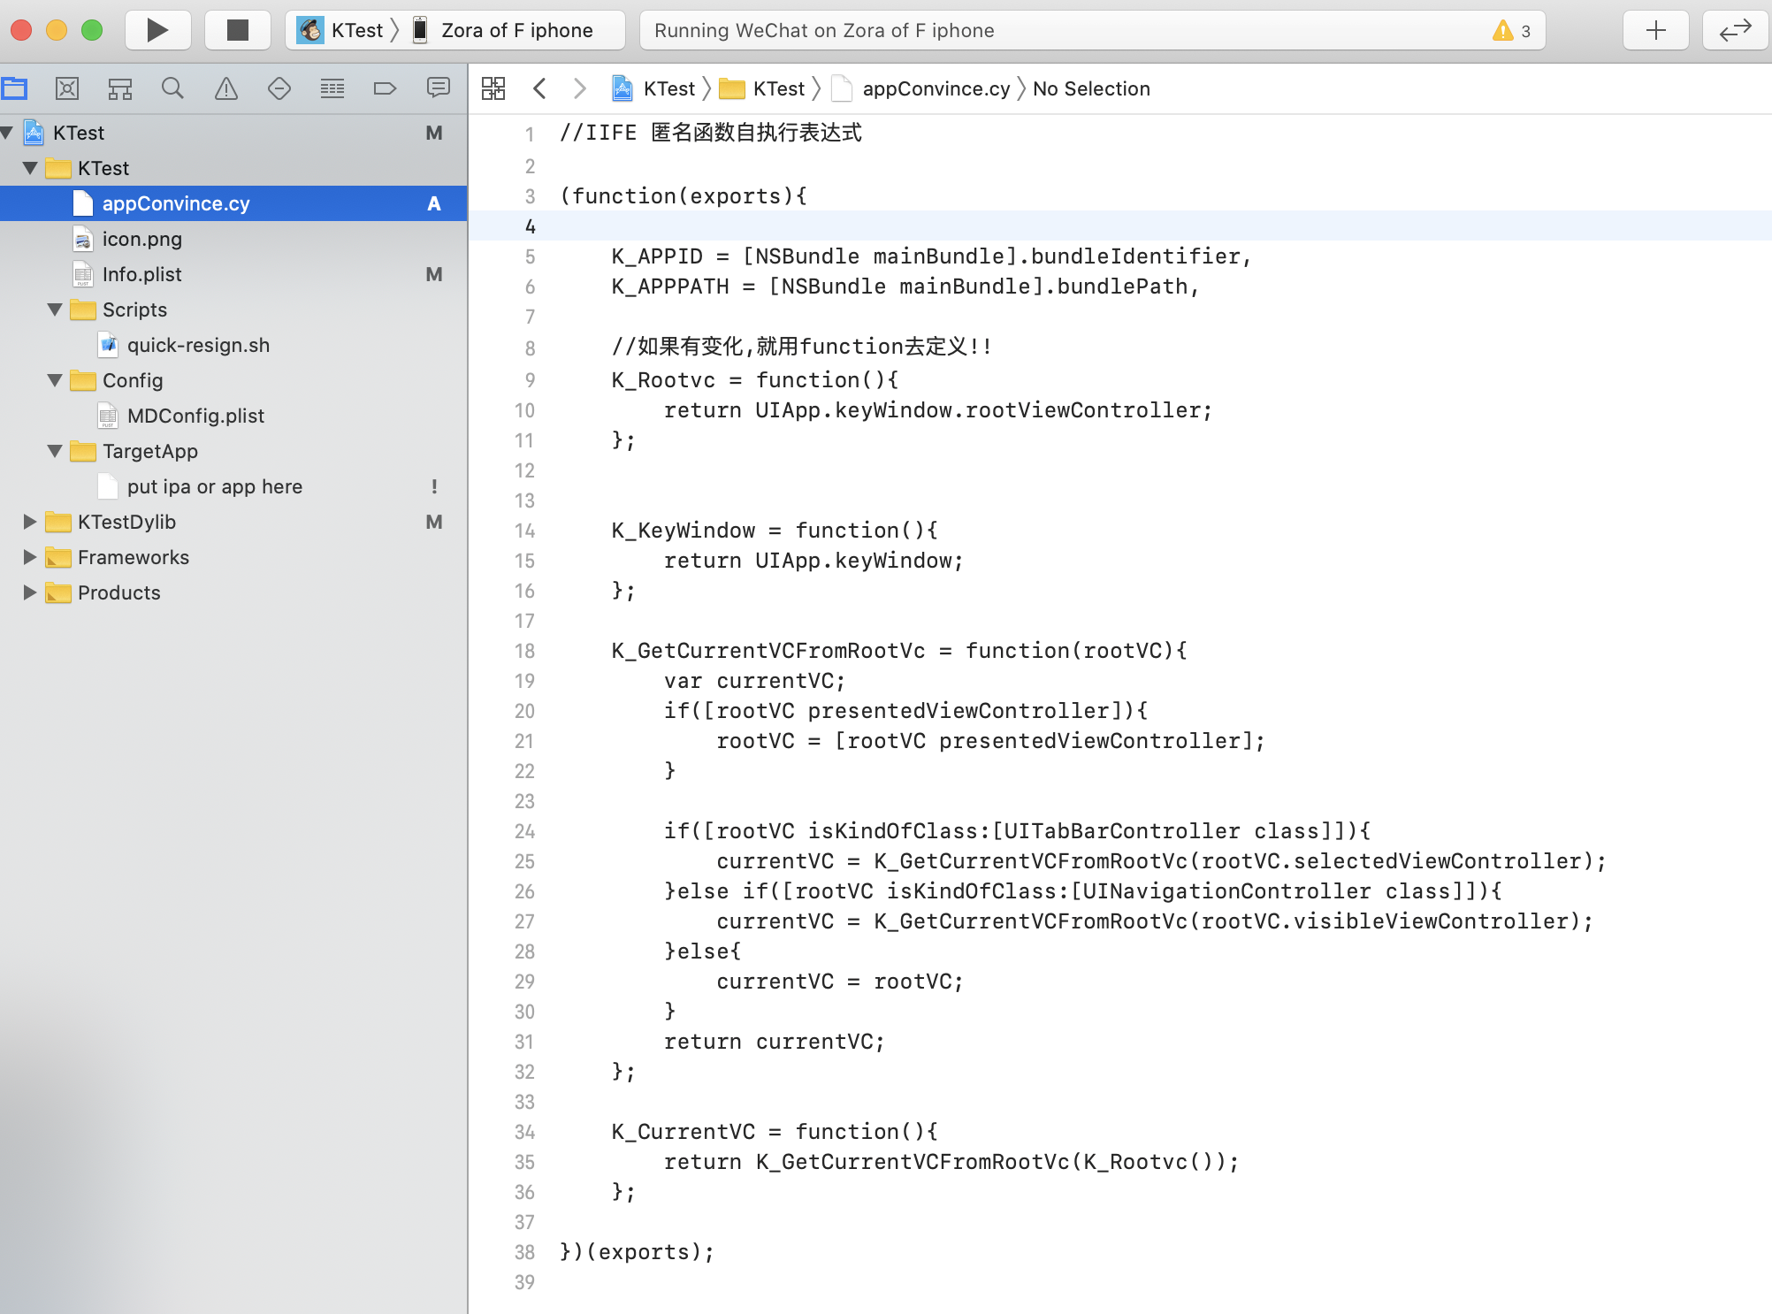Select Info.plist in the navigator
This screenshot has height=1314, width=1772.
tap(141, 274)
